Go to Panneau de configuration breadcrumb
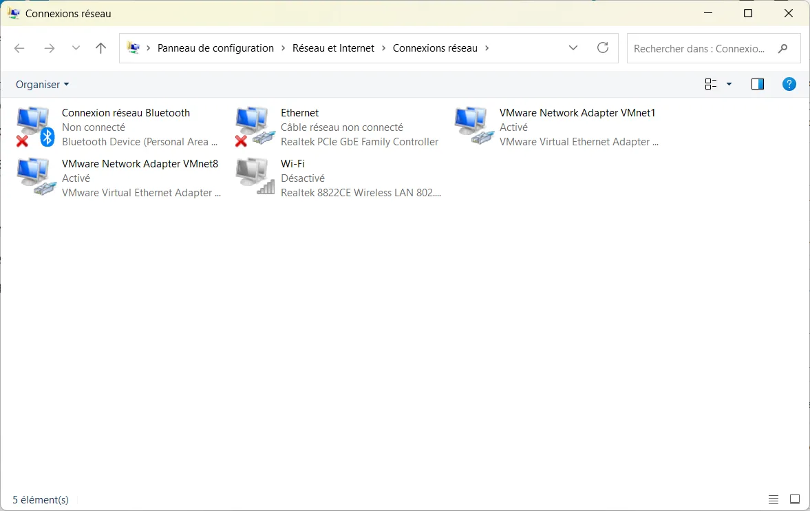The image size is (810, 511). pos(215,48)
